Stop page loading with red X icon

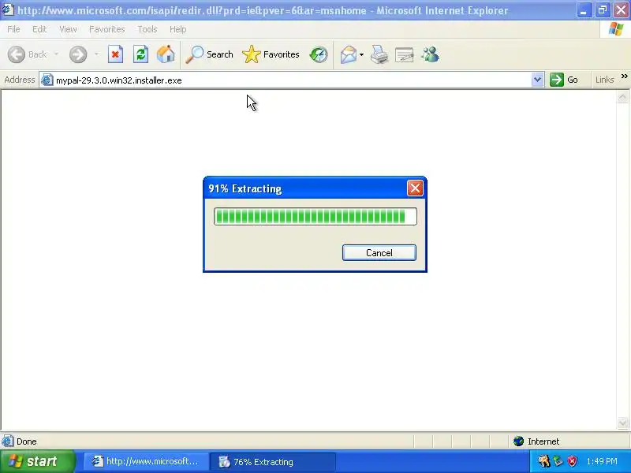click(115, 54)
